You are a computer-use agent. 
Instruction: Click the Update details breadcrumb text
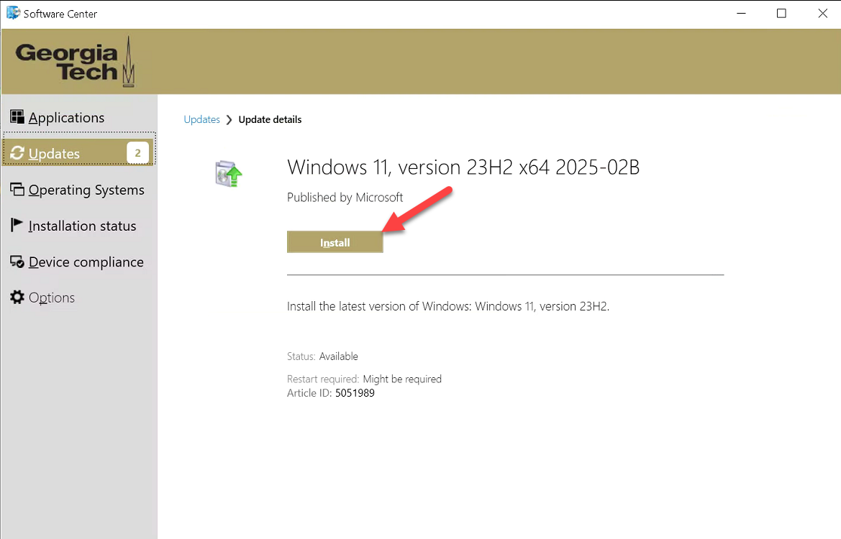tap(270, 119)
